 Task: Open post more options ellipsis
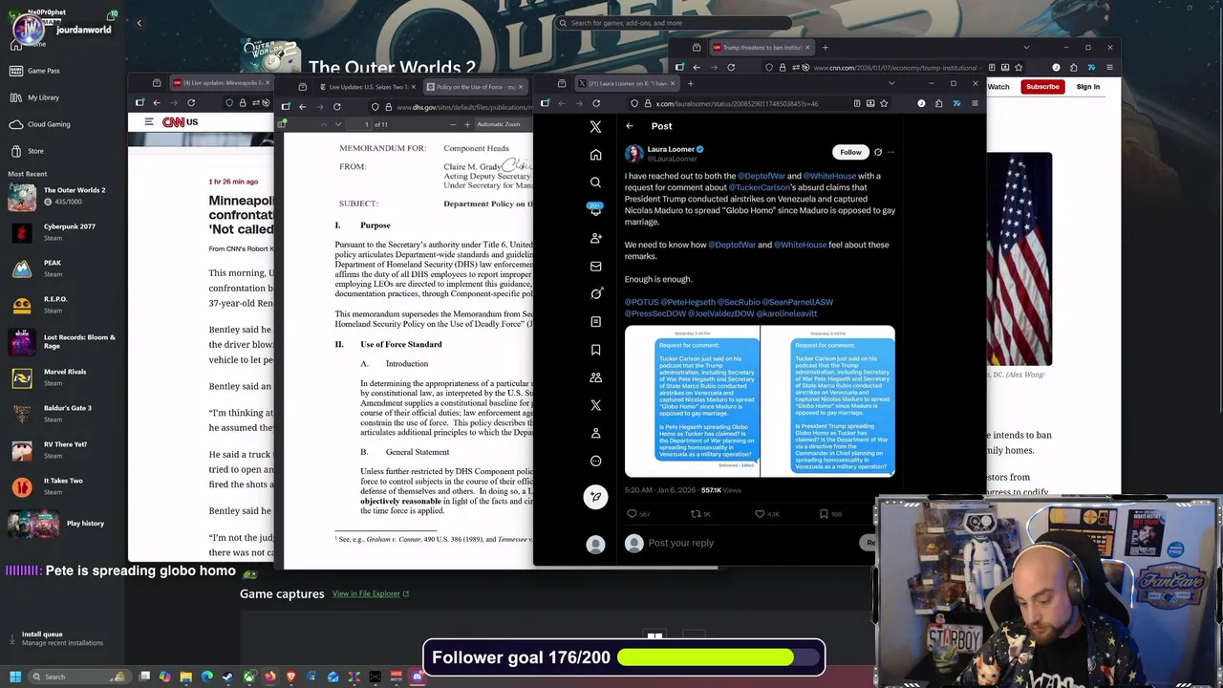(x=890, y=152)
